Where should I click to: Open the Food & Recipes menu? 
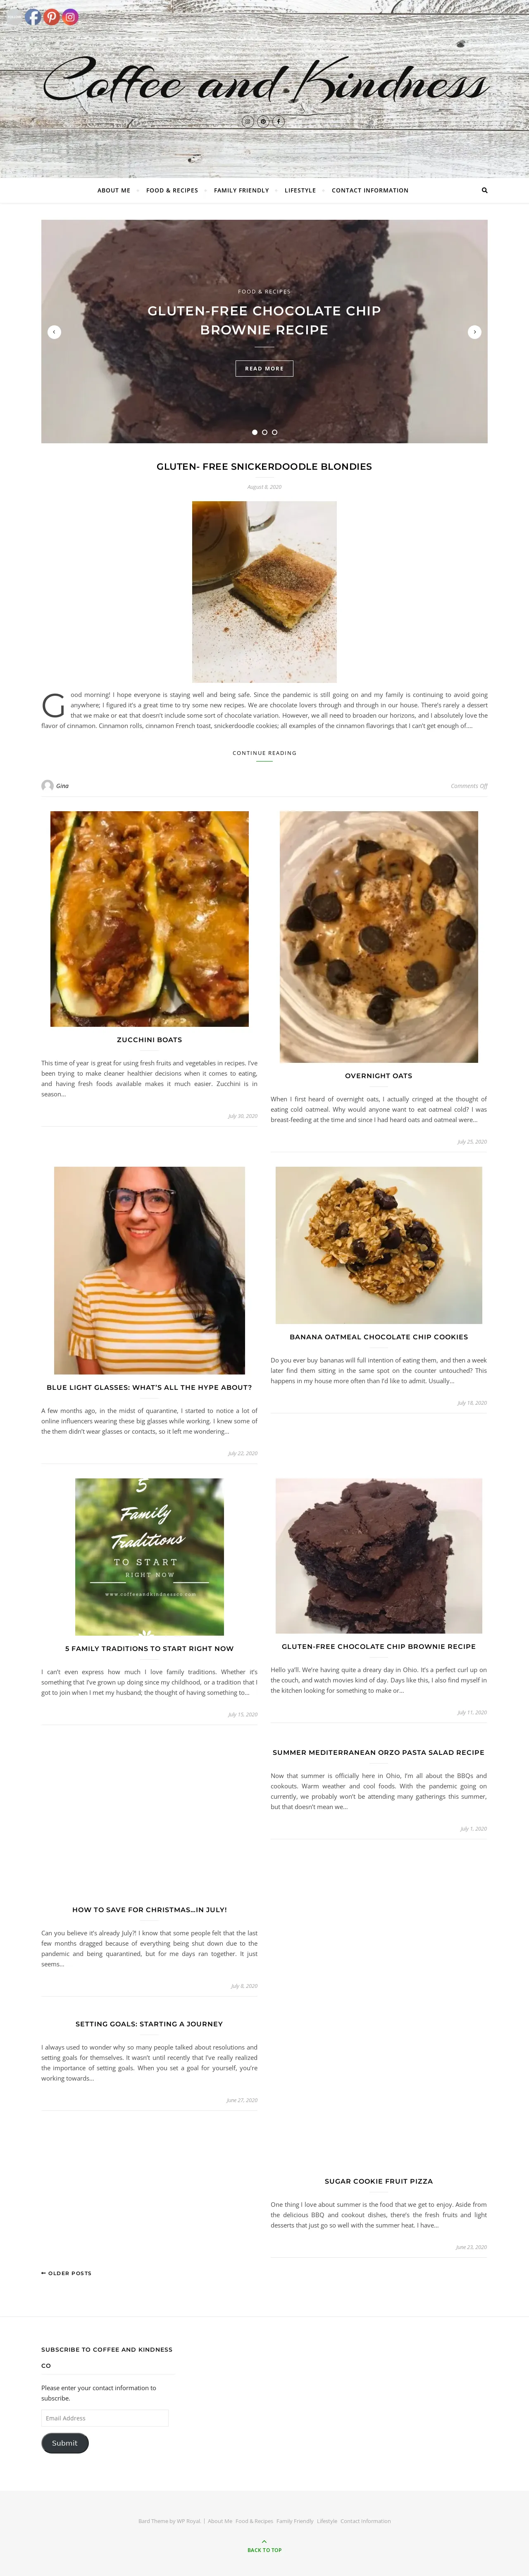172,190
